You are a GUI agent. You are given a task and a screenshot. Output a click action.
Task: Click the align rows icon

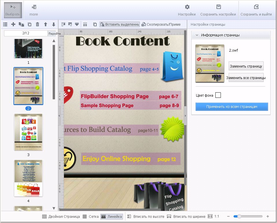[70, 24]
